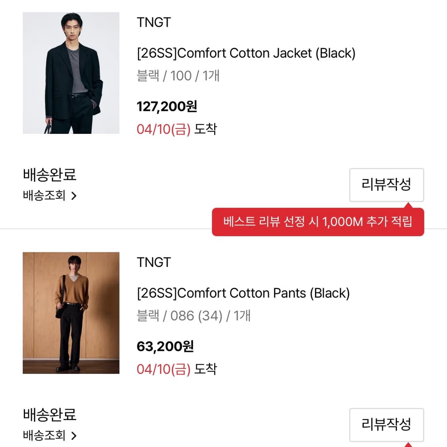This screenshot has height=447, width=447.
Task: Select the 배송완료 status of the pants order
Action: coord(49,415)
